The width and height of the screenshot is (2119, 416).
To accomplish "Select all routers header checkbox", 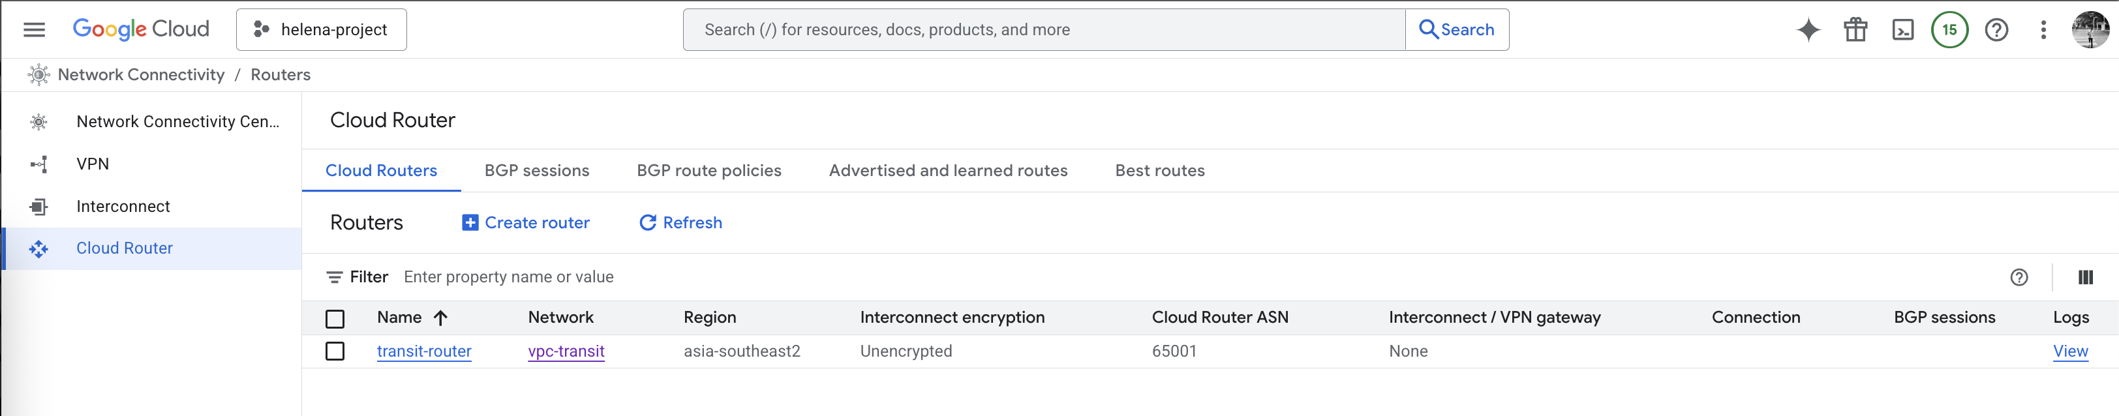I will [x=335, y=318].
